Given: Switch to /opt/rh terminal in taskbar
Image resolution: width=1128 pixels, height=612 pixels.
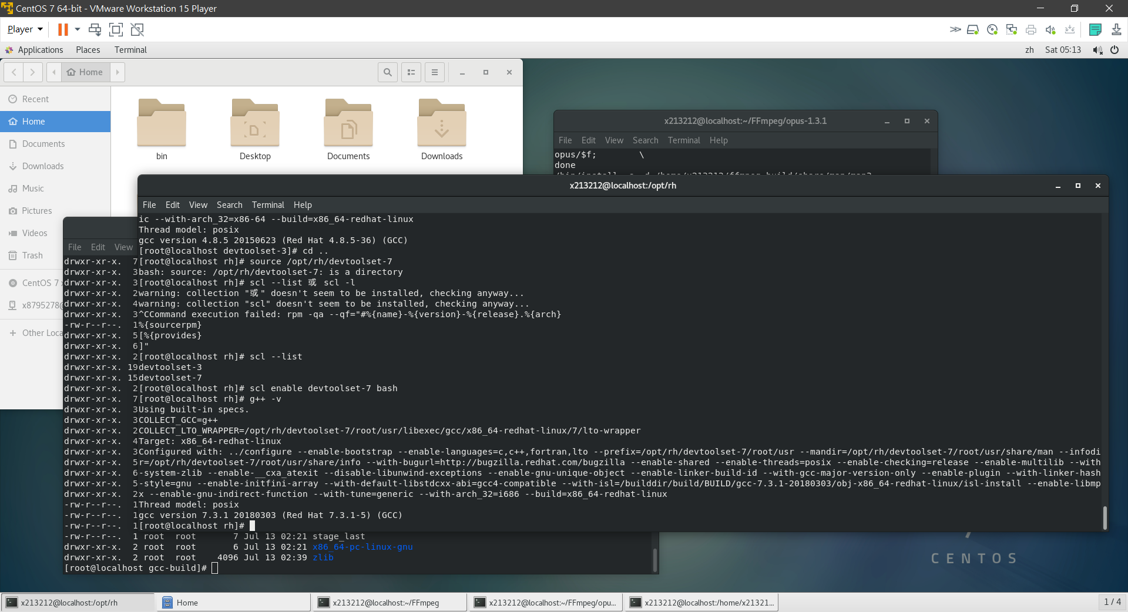Looking at the screenshot, I should [x=78, y=603].
